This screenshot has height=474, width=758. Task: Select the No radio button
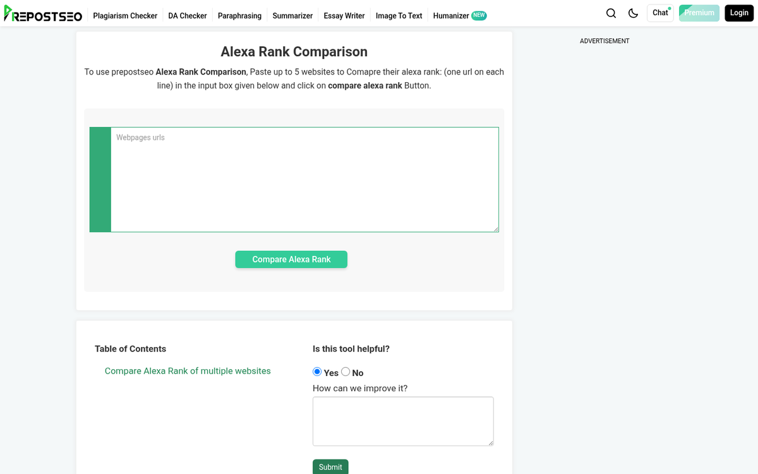click(x=346, y=372)
